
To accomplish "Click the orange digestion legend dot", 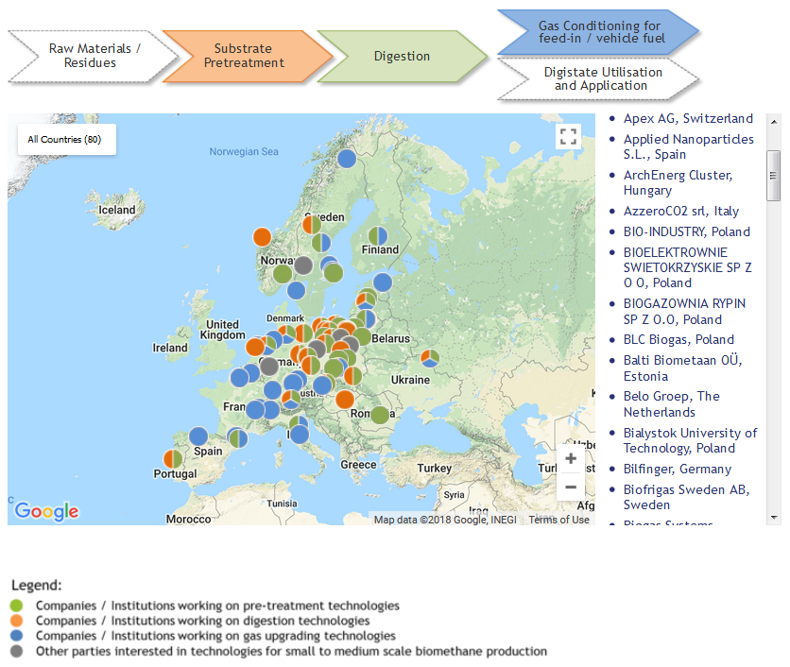I will tap(17, 621).
